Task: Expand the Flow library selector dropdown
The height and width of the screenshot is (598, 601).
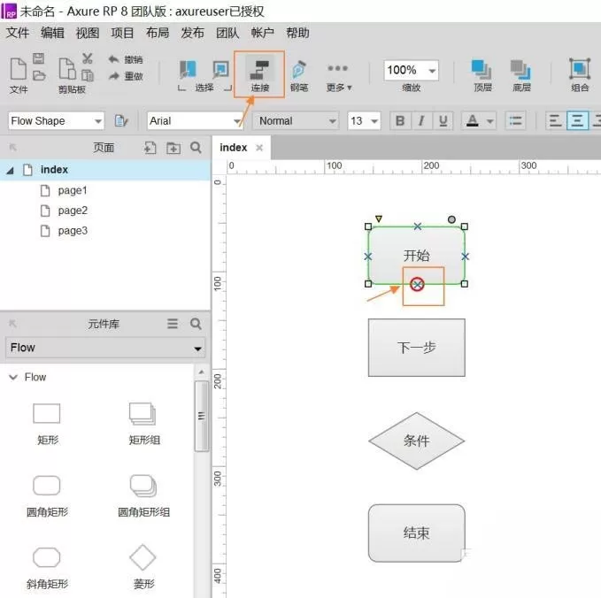Action: (105, 348)
